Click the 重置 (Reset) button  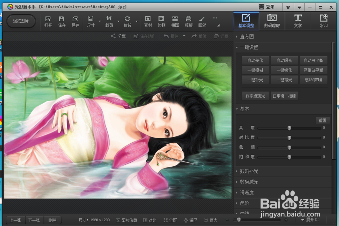[x=323, y=121]
